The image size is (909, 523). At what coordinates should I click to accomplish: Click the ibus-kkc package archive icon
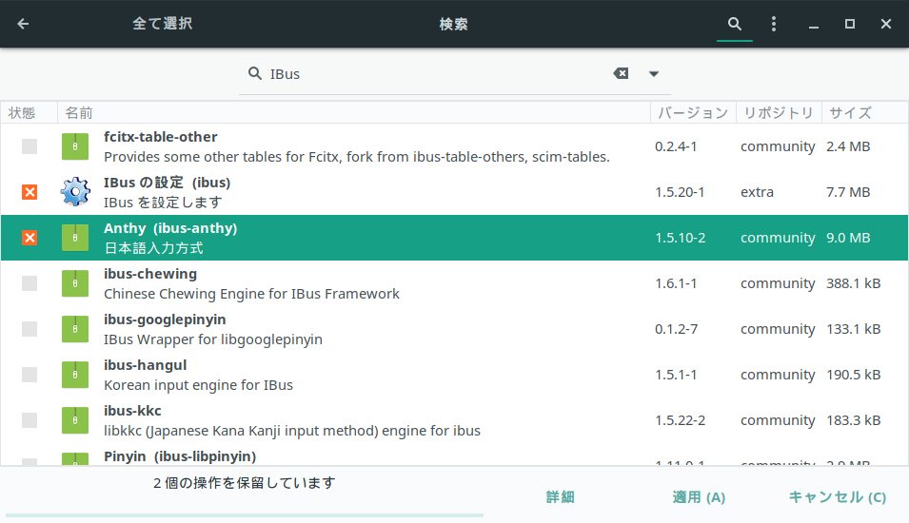coord(75,420)
